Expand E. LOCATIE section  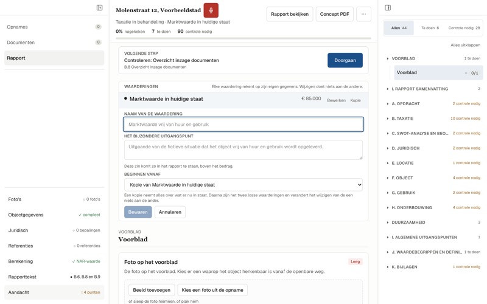(x=433, y=164)
